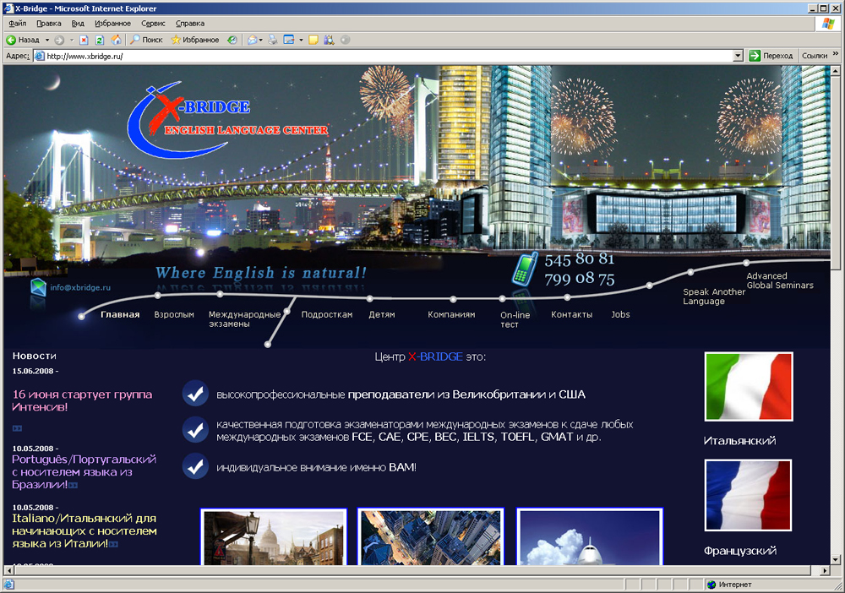Open the Forward history dropdown arrow
This screenshot has width=845, height=593.
coord(71,40)
